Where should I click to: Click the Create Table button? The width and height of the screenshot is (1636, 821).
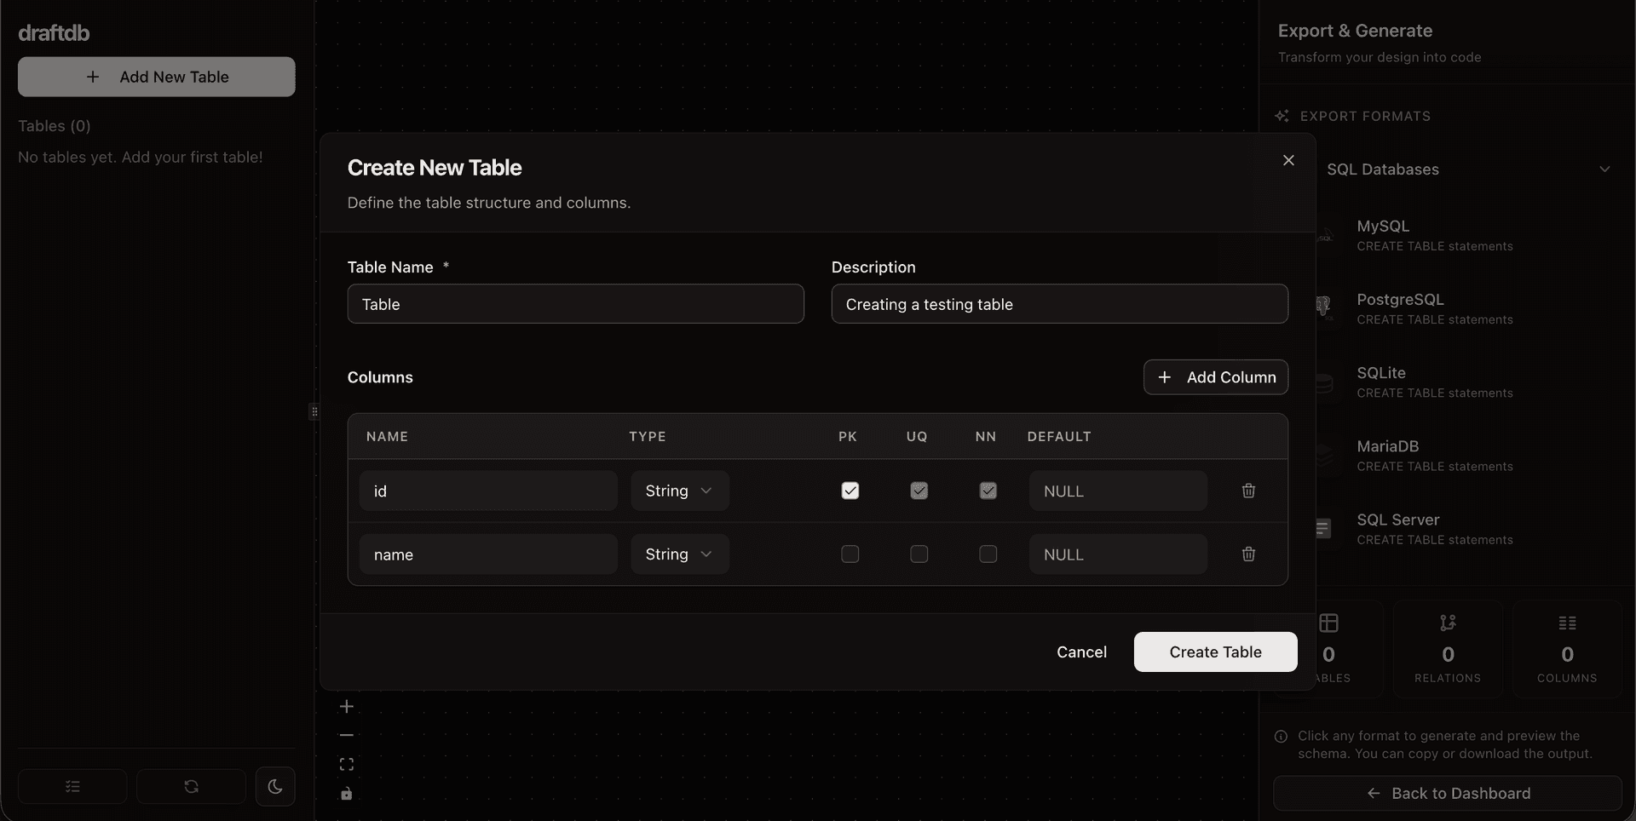pos(1215,652)
